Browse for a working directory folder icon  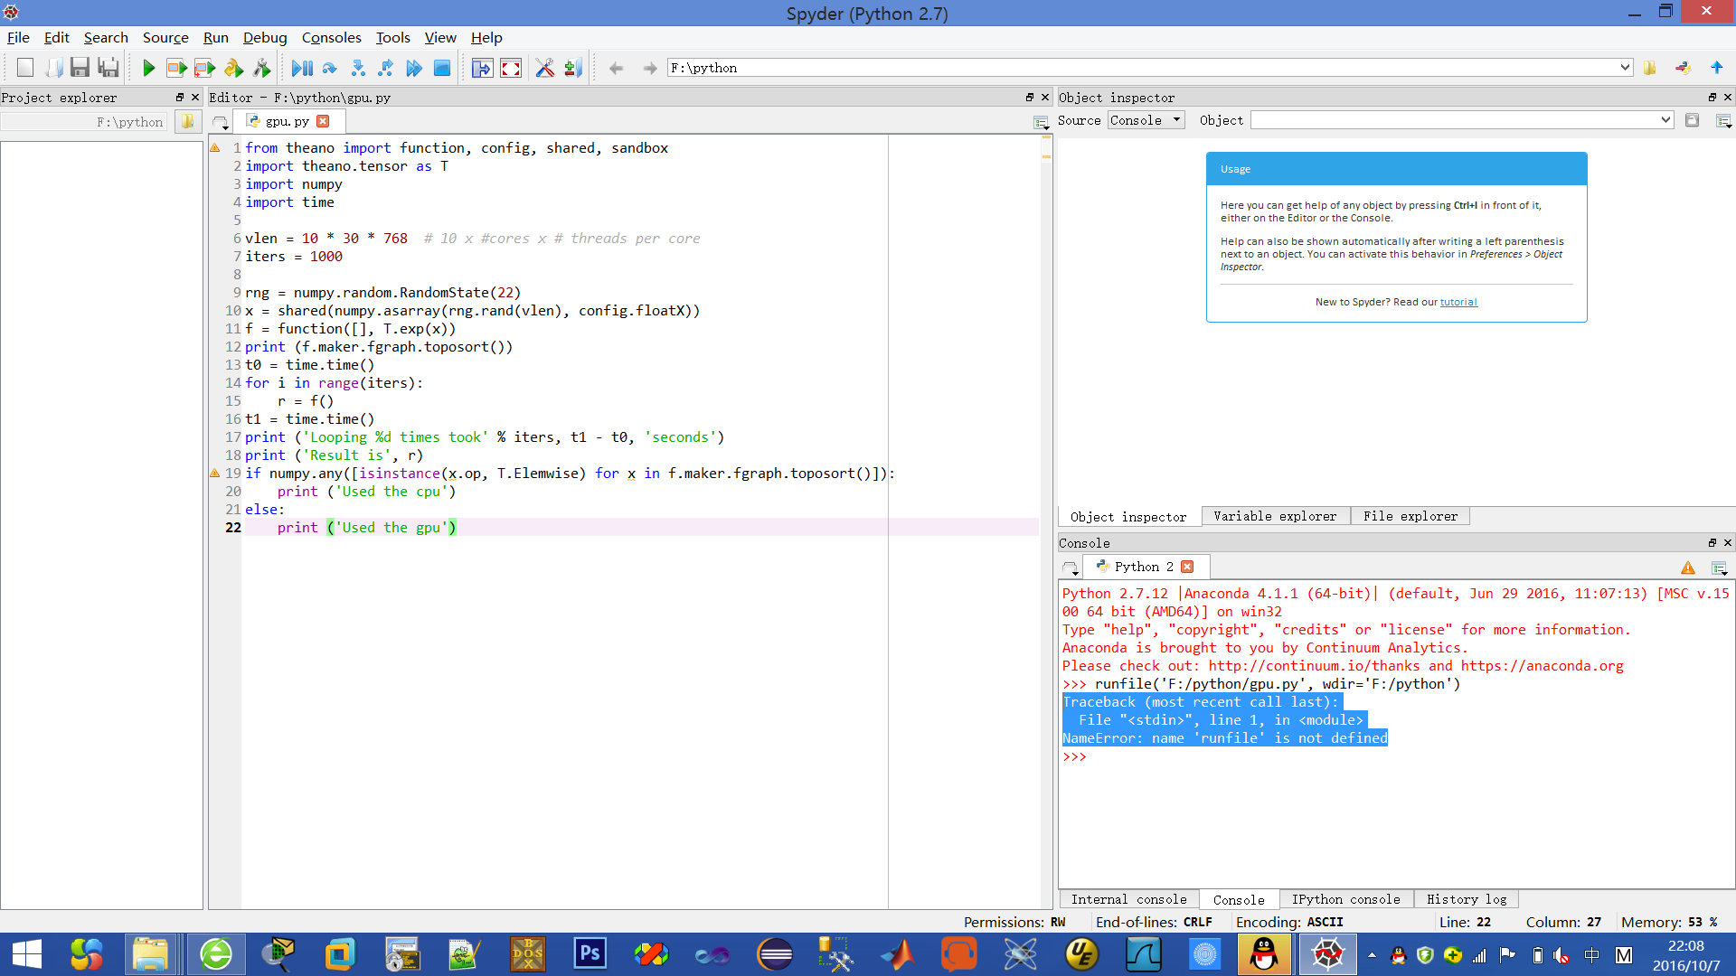tap(1650, 68)
